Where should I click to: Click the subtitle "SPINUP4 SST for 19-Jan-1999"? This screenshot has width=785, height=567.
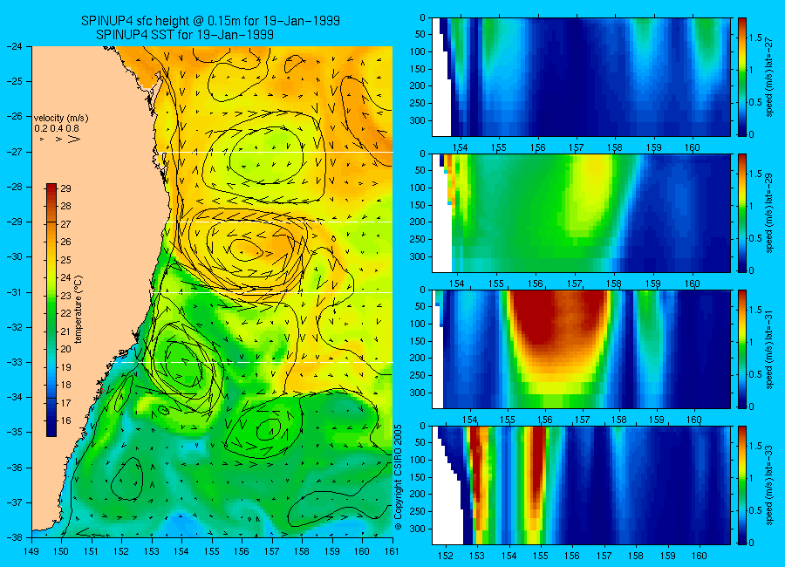coord(185,35)
